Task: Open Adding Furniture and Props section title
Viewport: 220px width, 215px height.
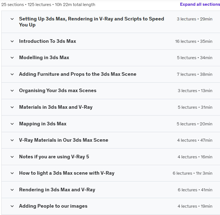Action: [78, 74]
